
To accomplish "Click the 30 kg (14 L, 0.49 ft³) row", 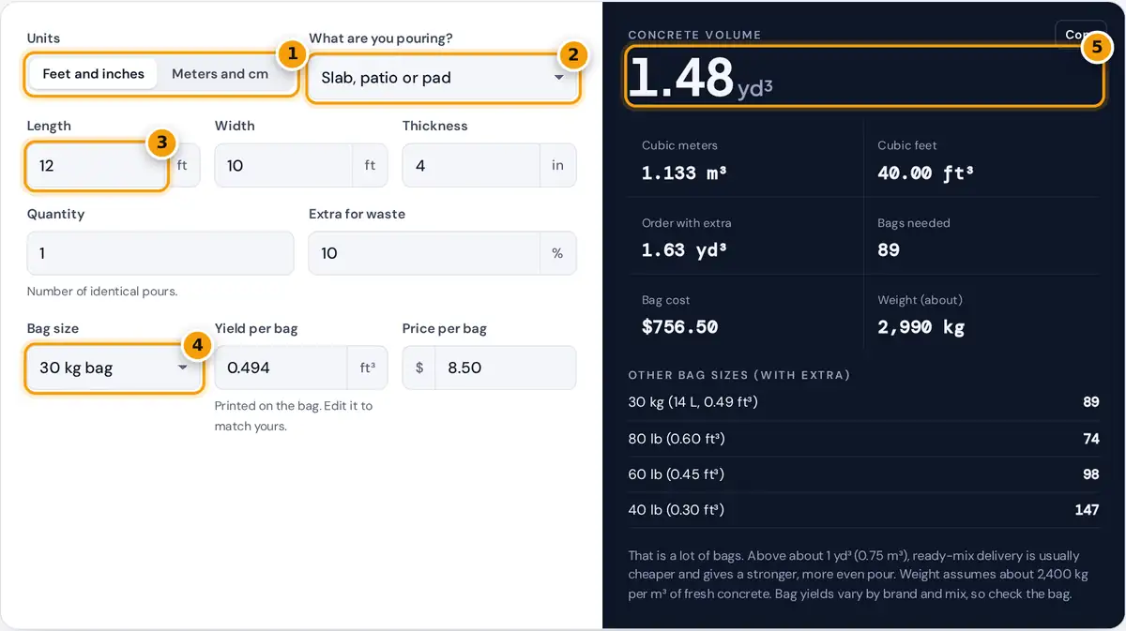I will pos(863,402).
